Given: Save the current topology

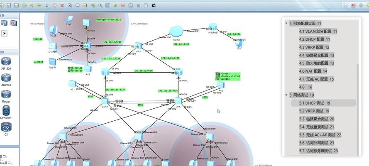Looking at the screenshot, I should [9, 5].
